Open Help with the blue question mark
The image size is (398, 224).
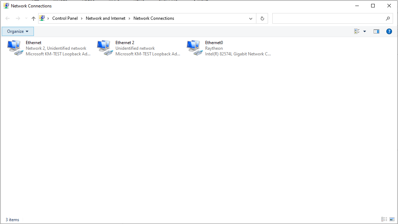tap(389, 31)
